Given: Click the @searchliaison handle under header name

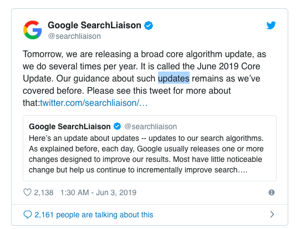Looking at the screenshot, I should tap(74, 36).
